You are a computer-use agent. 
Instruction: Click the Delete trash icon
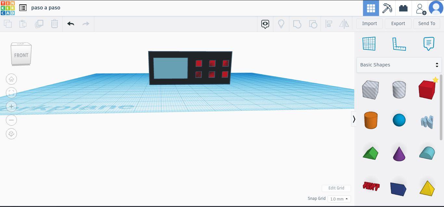click(x=55, y=24)
